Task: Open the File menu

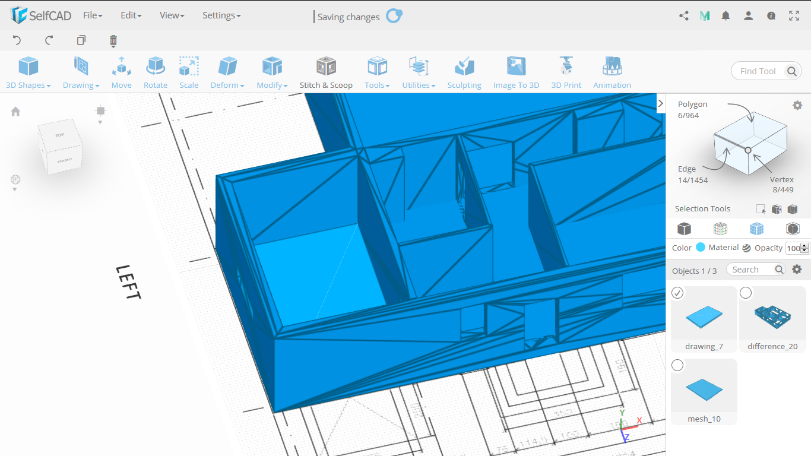Action: pos(93,15)
